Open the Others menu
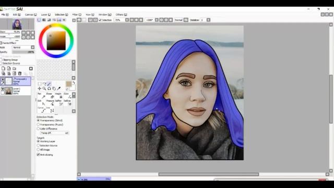The image size is (334, 188). click(121, 15)
